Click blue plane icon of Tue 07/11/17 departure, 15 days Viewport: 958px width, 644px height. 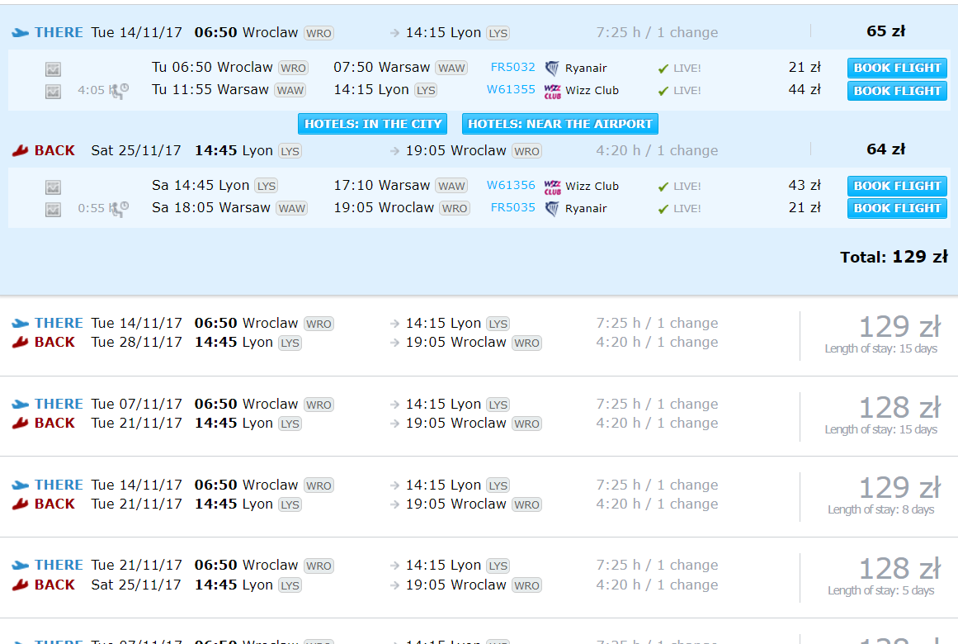20,405
